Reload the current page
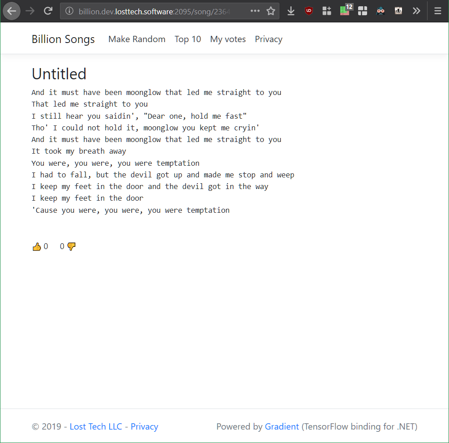 48,11
